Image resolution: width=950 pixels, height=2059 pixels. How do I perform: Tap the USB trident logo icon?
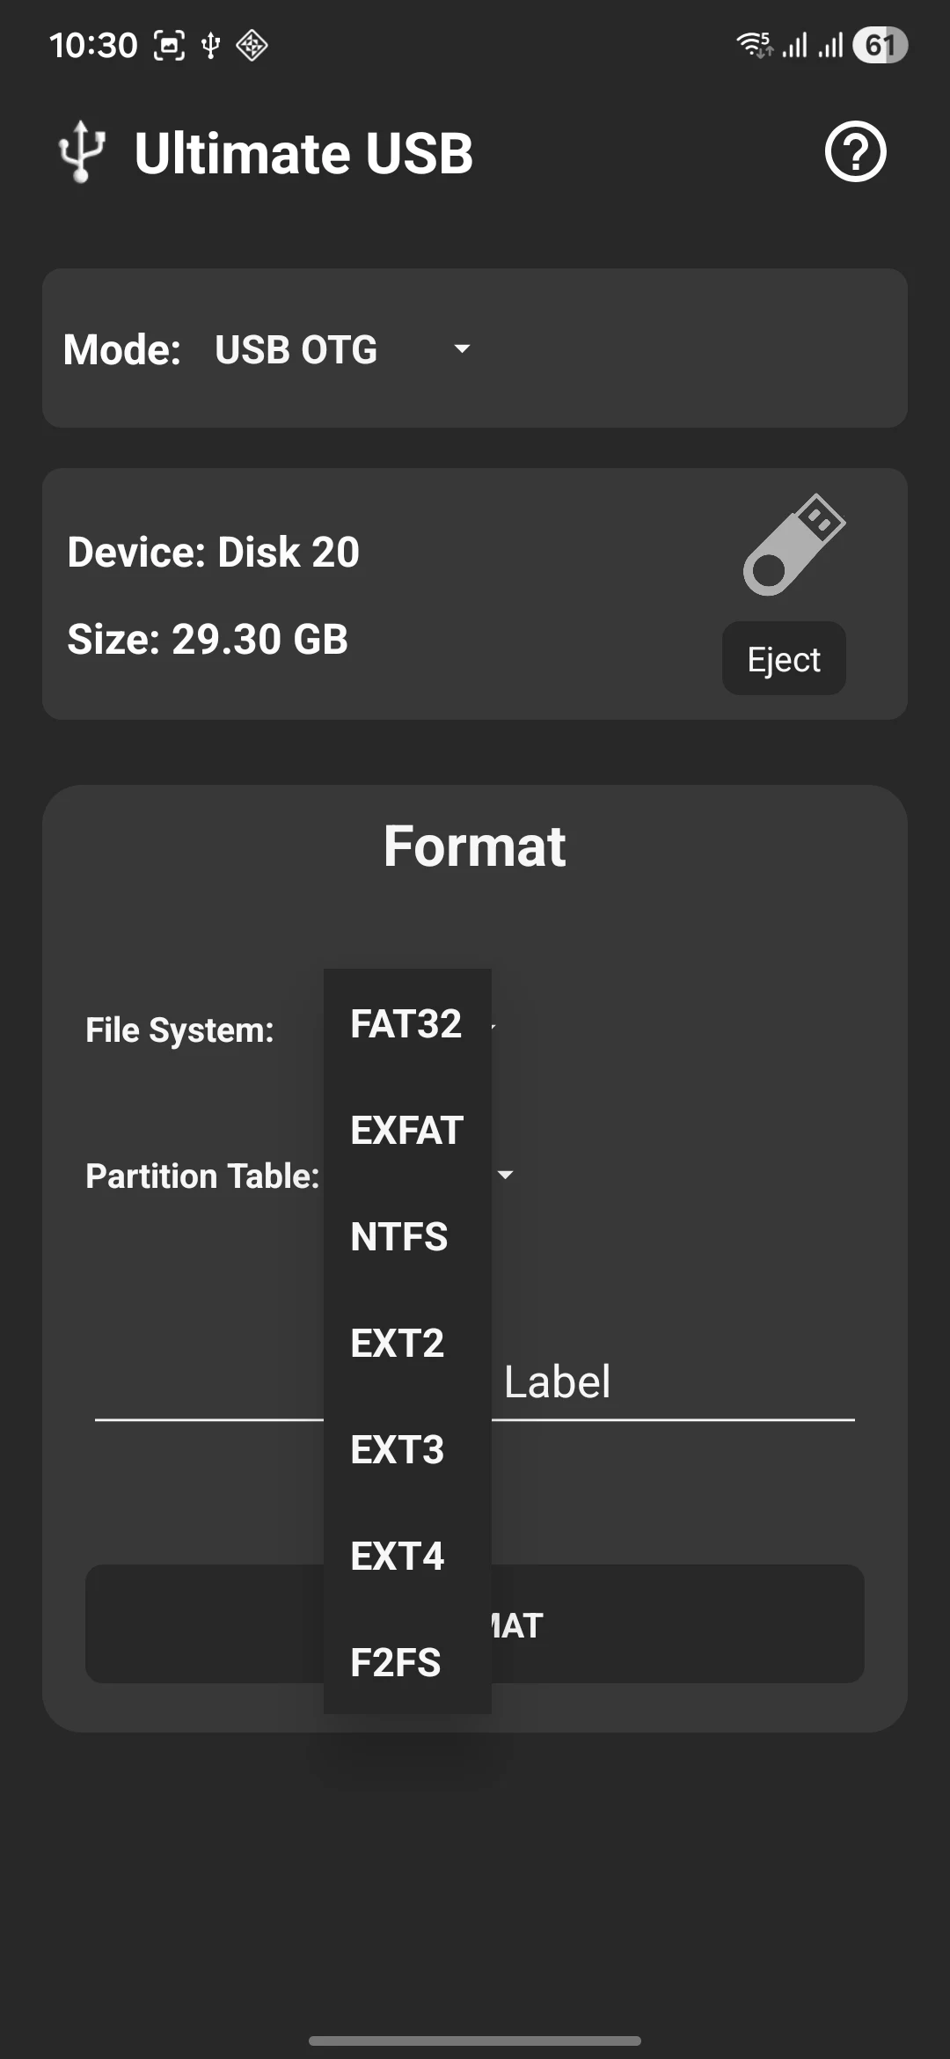(82, 152)
